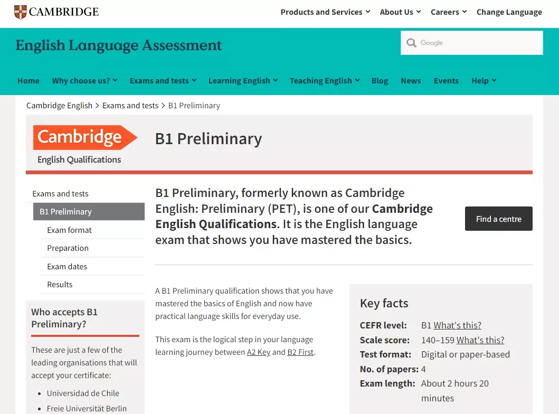The image size is (559, 414).
Task: Expand the Help dropdown
Action: pyautogui.click(x=484, y=81)
